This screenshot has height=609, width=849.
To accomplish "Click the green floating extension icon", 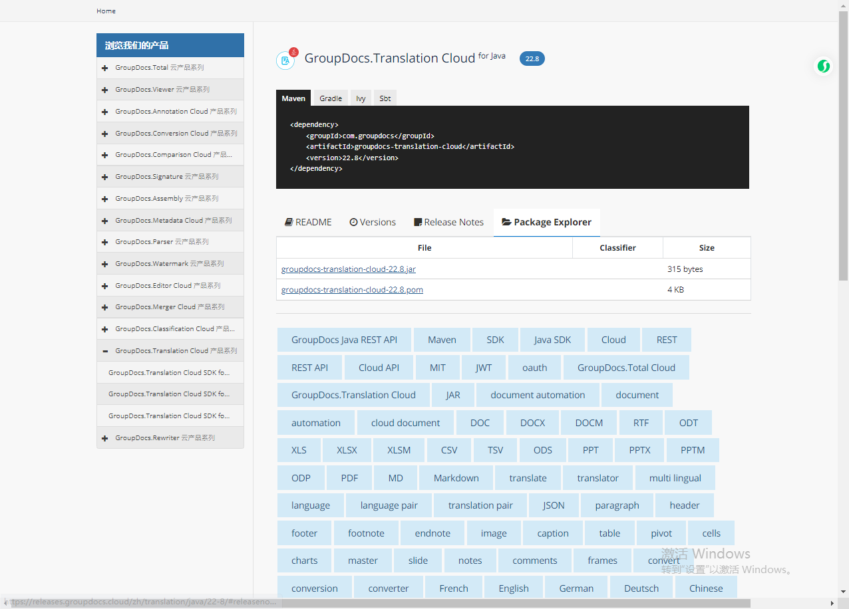I will [824, 66].
